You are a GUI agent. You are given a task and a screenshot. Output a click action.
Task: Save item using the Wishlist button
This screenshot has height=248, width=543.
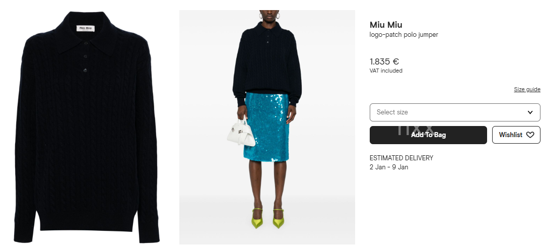click(x=516, y=135)
